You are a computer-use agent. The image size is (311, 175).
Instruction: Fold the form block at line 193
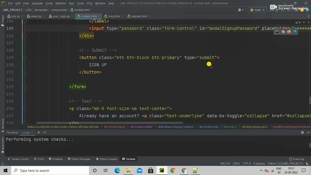tap(25, 87)
